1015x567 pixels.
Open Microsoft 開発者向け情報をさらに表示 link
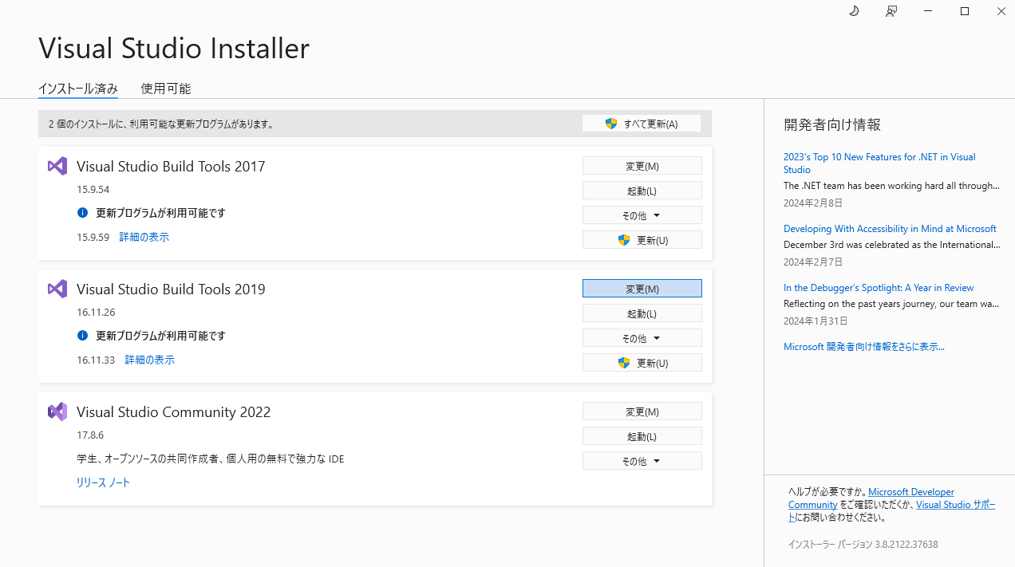(863, 347)
